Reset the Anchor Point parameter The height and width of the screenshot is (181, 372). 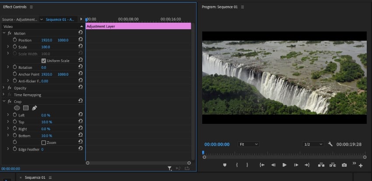[x=81, y=73]
